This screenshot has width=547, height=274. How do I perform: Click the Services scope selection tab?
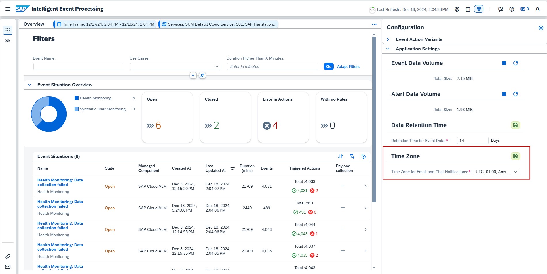[219, 24]
